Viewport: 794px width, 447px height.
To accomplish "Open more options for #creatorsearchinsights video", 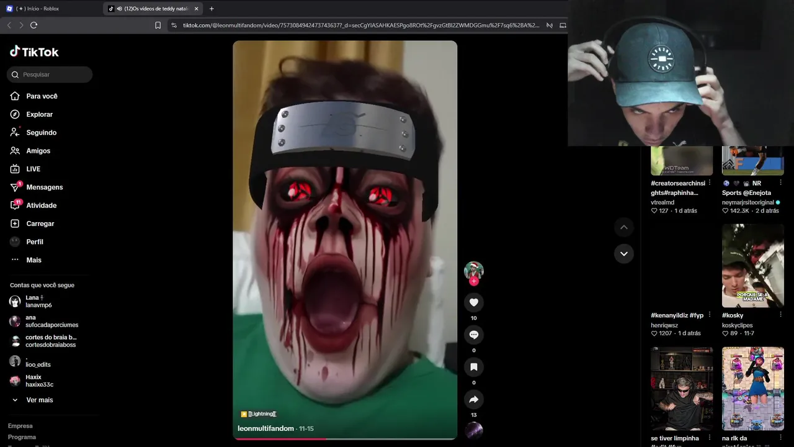I will (x=710, y=183).
